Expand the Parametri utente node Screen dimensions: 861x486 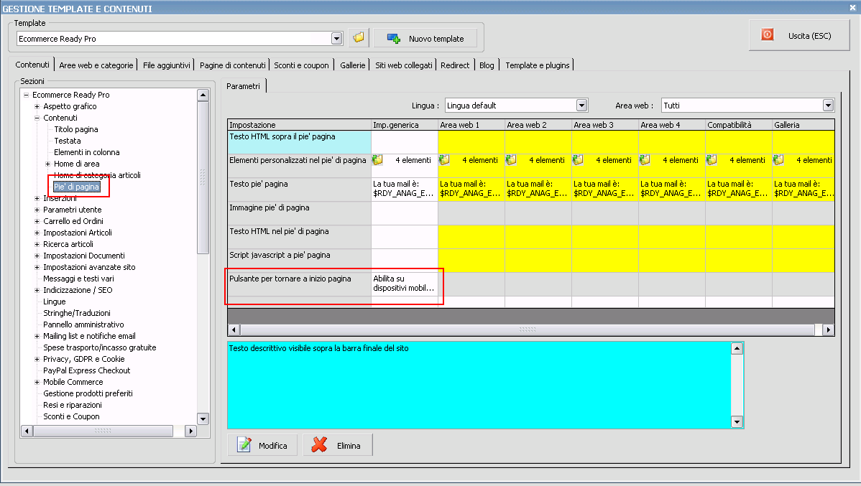37,210
